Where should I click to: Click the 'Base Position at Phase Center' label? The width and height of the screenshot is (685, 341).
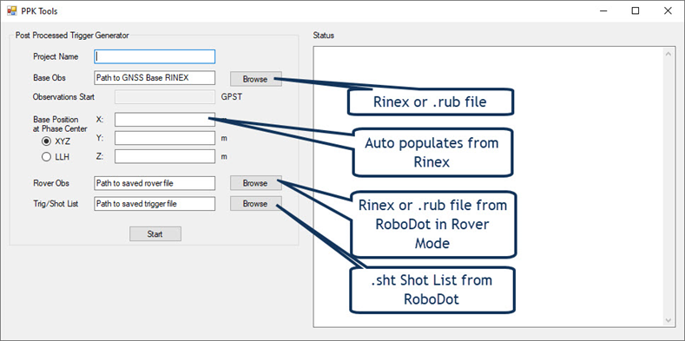pos(60,124)
